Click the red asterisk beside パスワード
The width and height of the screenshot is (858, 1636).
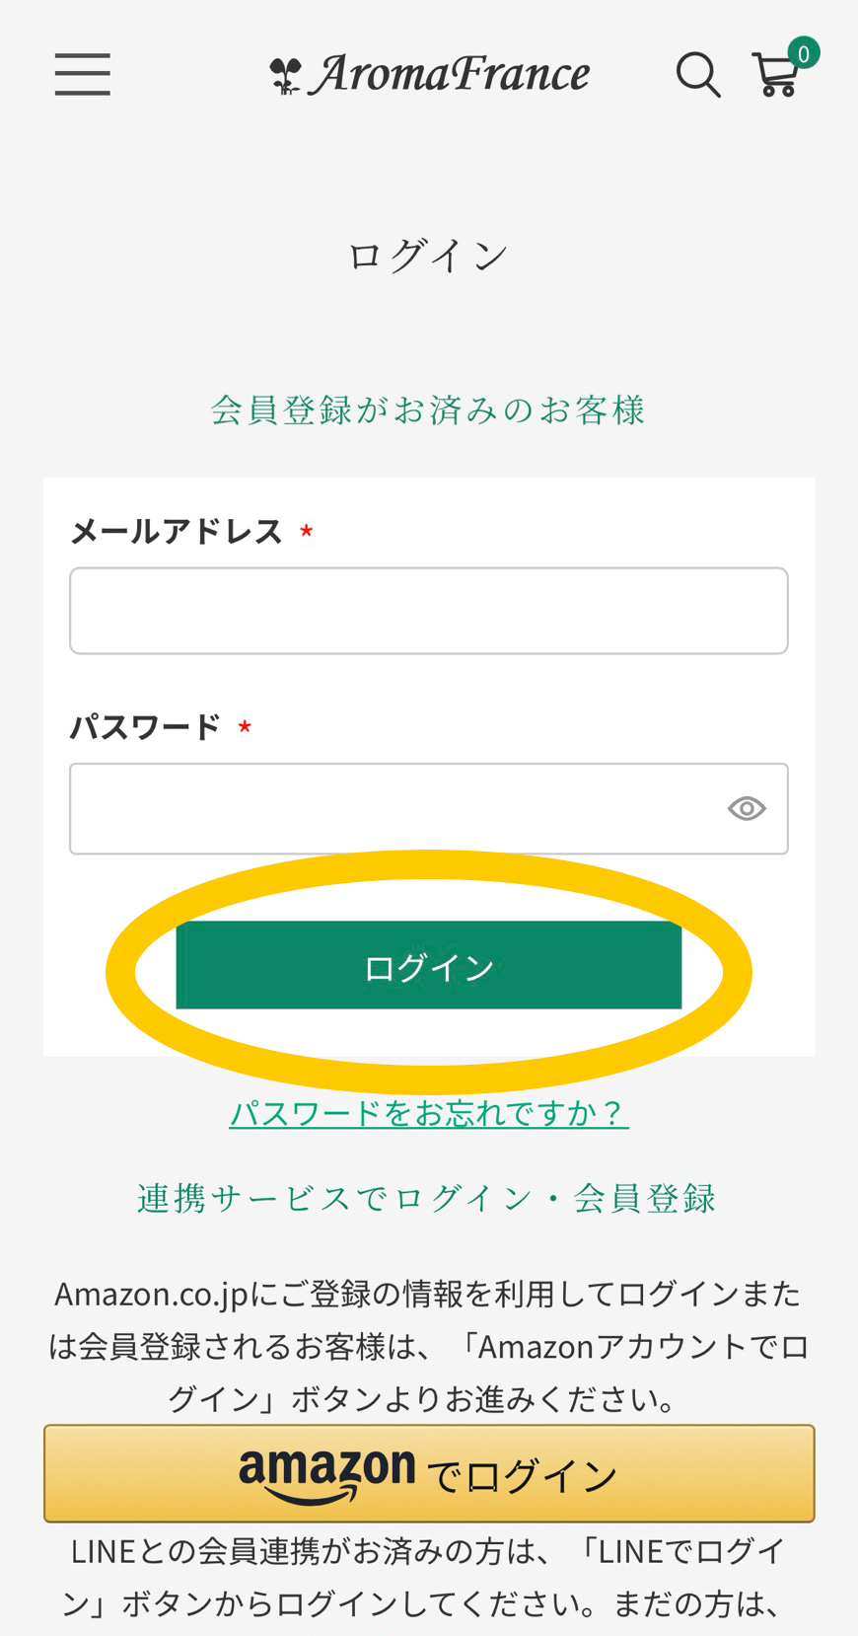(245, 728)
